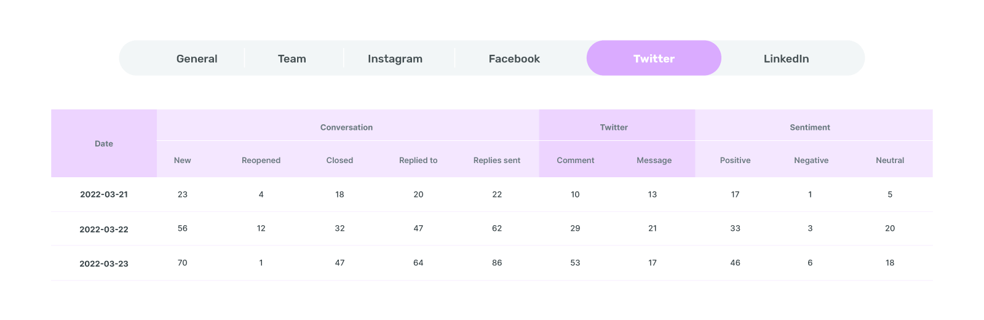
Task: Click the Positive sentiment column header
Action: pyautogui.click(x=735, y=160)
